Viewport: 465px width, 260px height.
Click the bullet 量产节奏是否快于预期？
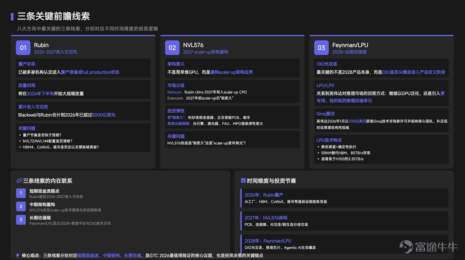tap(42, 135)
